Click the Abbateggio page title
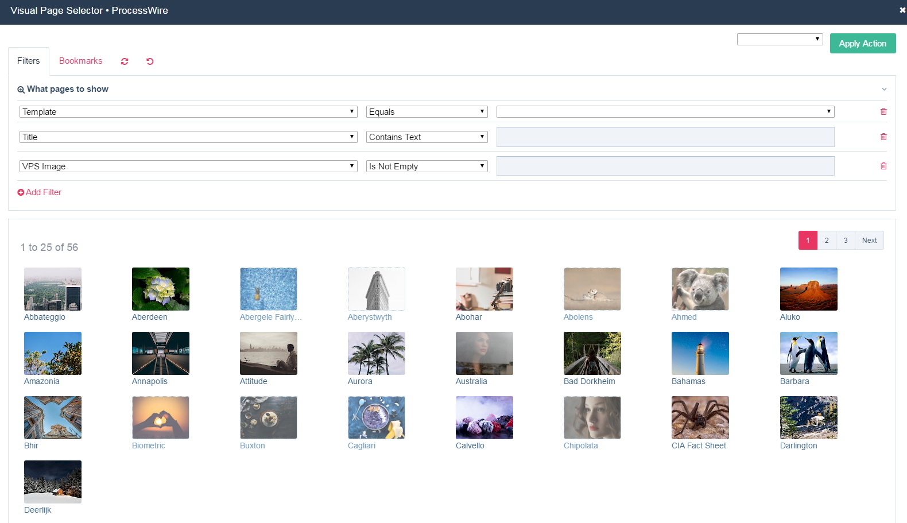 coord(45,317)
